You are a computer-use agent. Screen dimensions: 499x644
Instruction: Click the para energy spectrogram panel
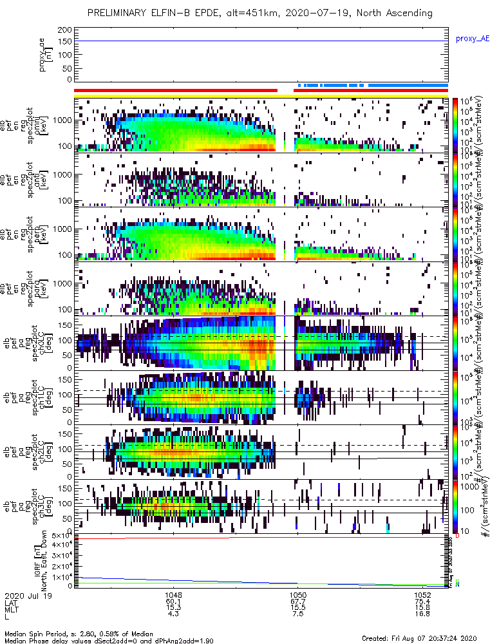(x=261, y=289)
